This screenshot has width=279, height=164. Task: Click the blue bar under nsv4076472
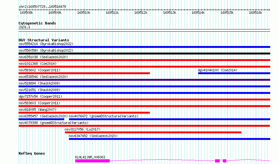[170, 119]
